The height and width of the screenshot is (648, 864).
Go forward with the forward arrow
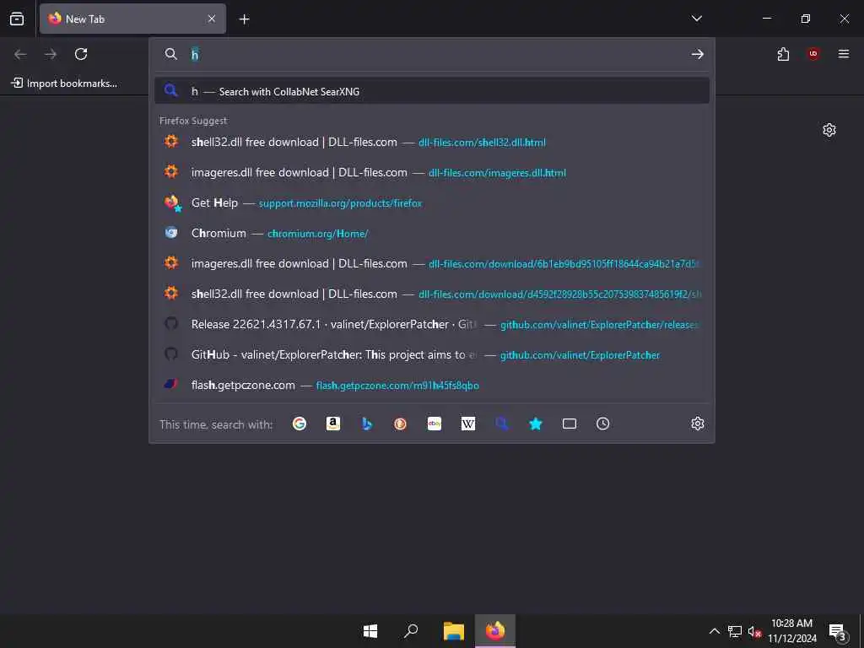tap(51, 54)
